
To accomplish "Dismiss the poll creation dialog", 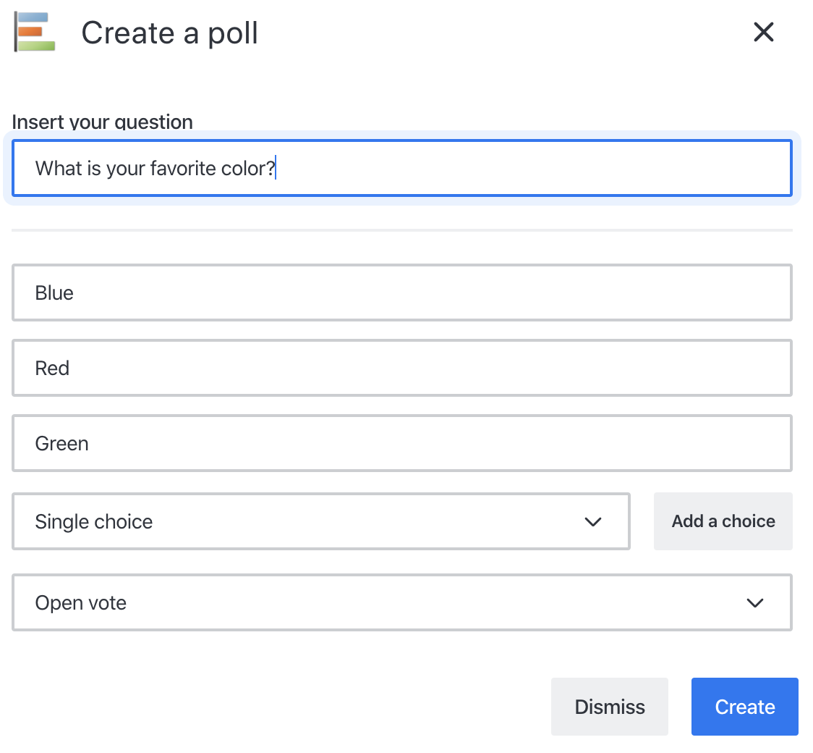I will [610, 707].
